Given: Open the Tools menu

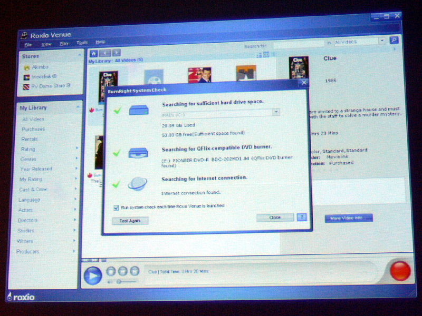Looking at the screenshot, I should click(x=82, y=43).
